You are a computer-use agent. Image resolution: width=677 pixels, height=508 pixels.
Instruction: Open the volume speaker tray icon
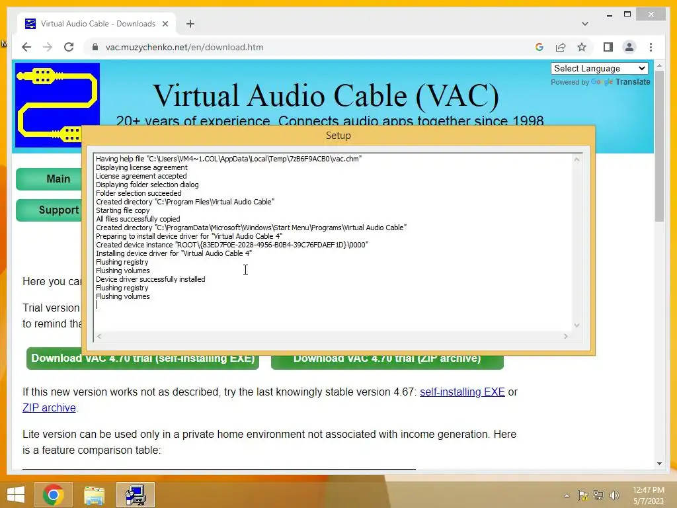click(x=614, y=495)
